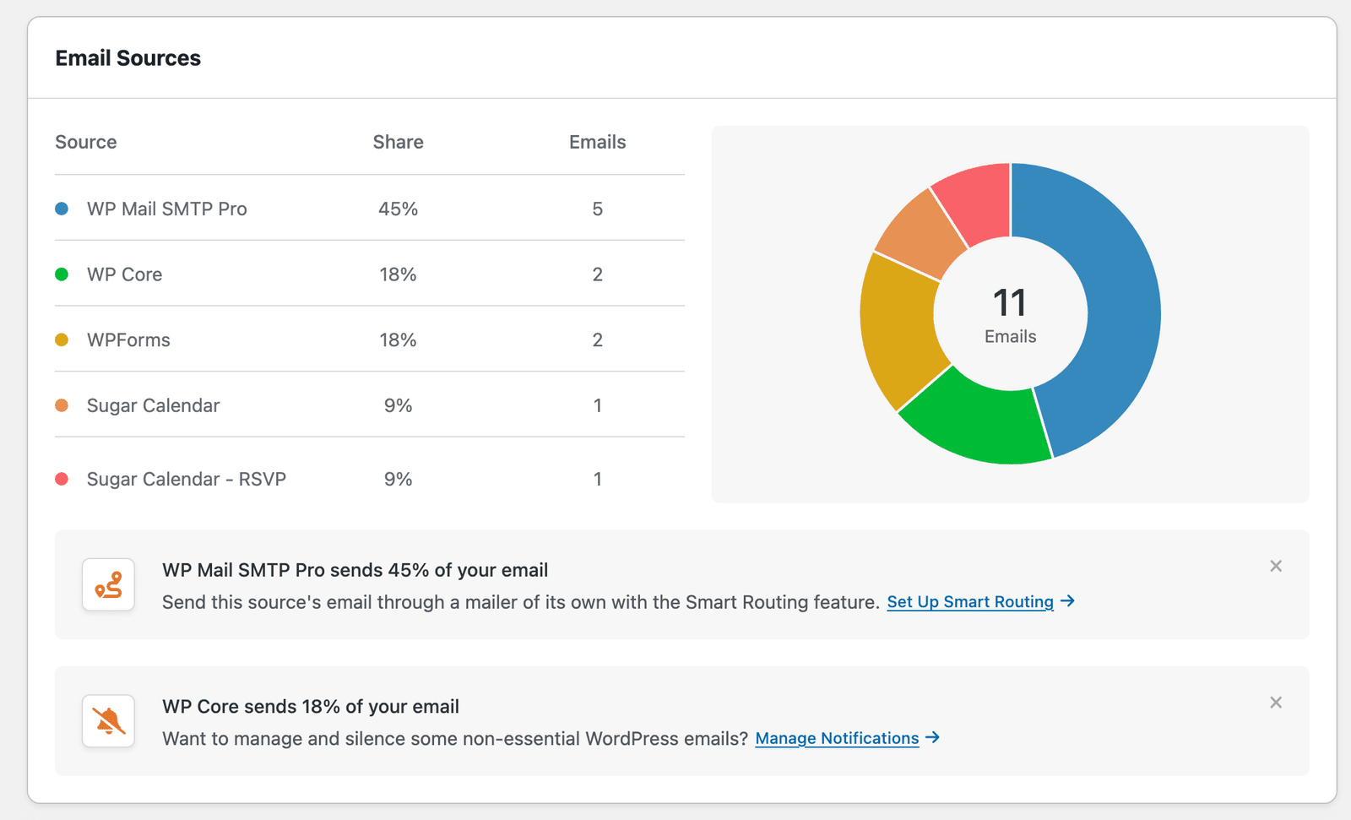Click the blue dot beside WP Mail SMTP Pro

[62, 209]
